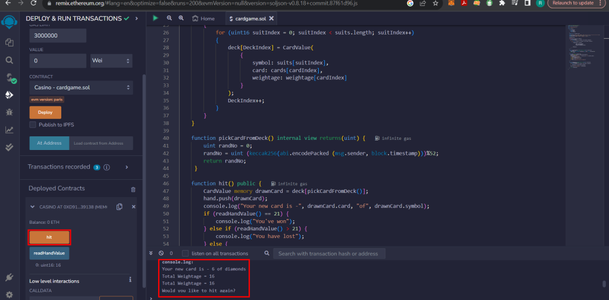Expand the Deploy & Run panel arrow
The width and height of the screenshot is (609, 300).
136,18
